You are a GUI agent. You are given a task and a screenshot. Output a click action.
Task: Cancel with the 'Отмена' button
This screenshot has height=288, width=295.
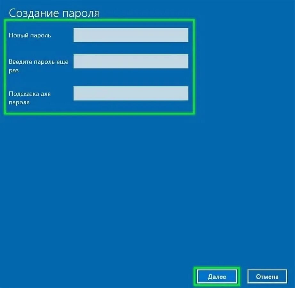click(x=267, y=276)
